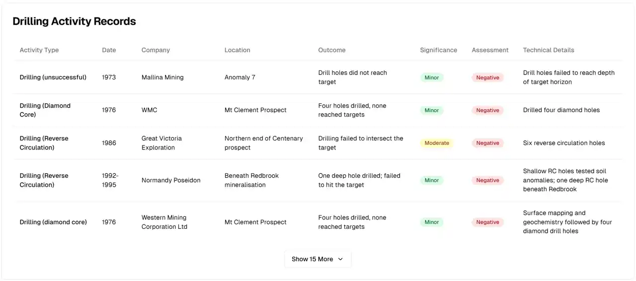Image resolution: width=636 pixels, height=281 pixels.
Task: Select the Location column header
Action: pos(238,50)
